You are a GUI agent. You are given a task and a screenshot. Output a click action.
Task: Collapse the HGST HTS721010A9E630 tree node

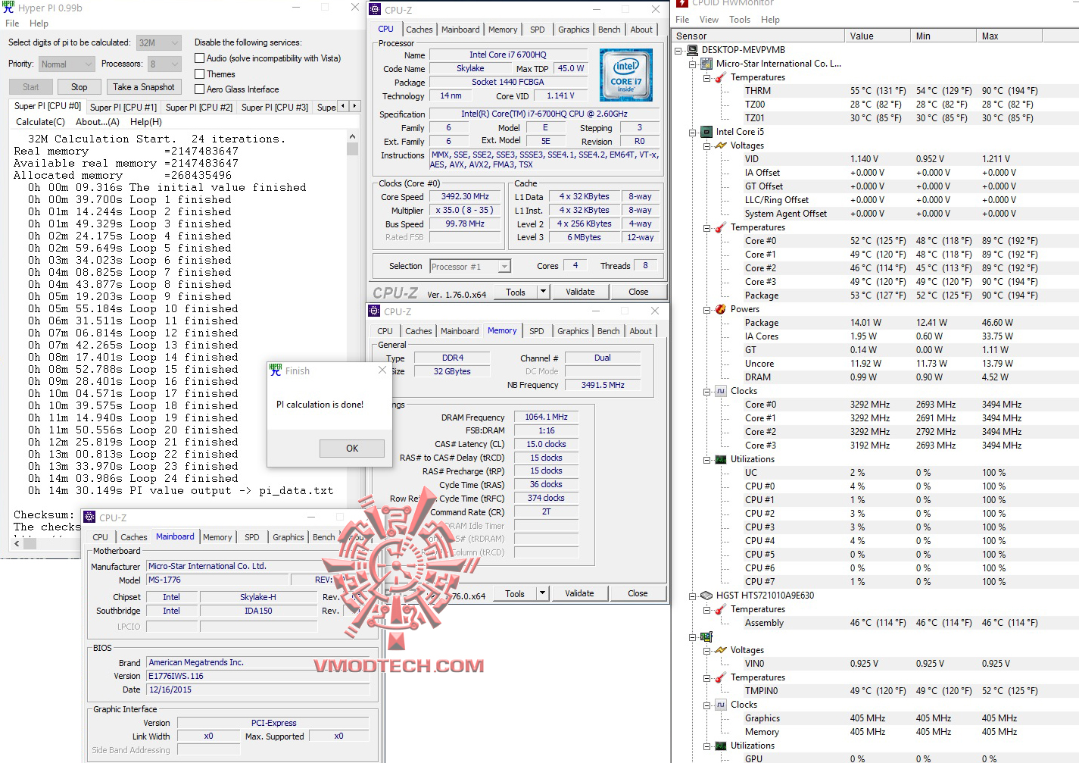pos(692,596)
